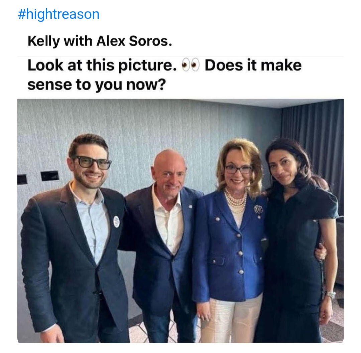Image resolution: width=361 pixels, height=353 pixels.
Task: Click the wristwatch on the woman at right
Action: pos(331,295)
